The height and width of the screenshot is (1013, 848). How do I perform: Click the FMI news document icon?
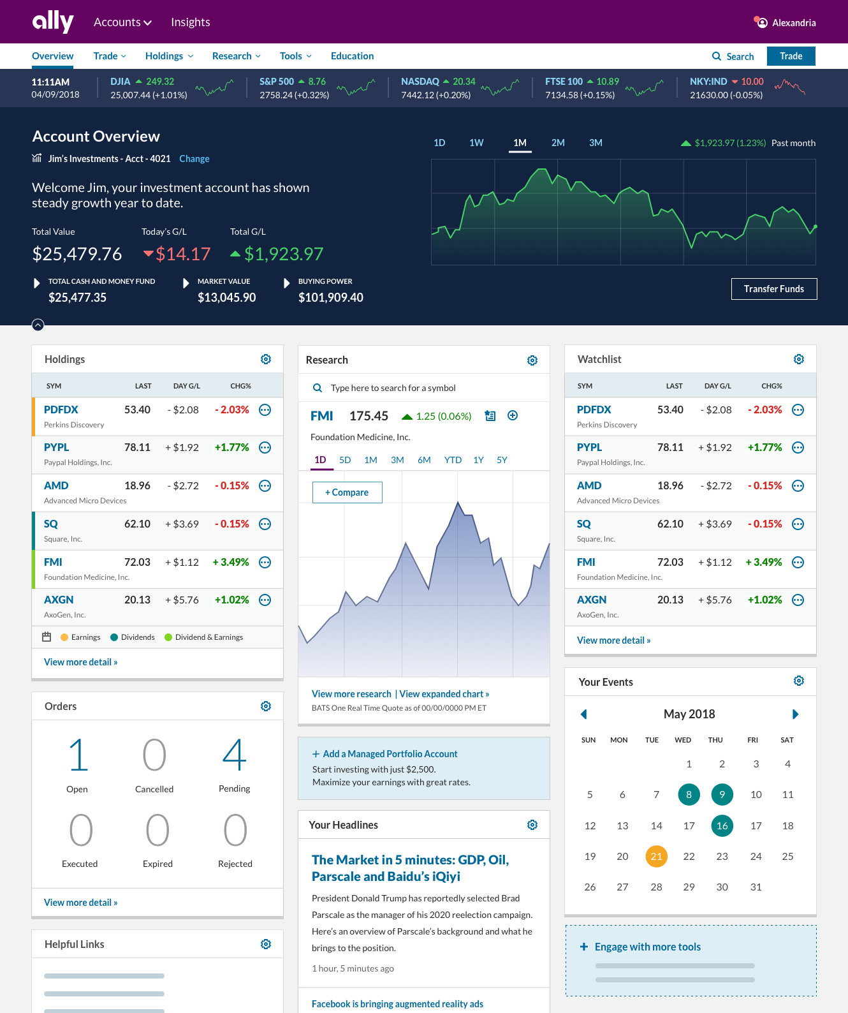pyautogui.click(x=490, y=416)
